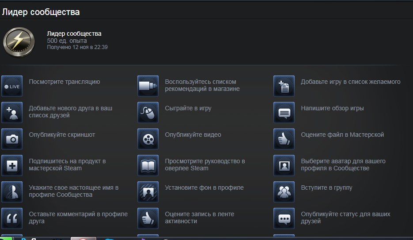Viewport: 413px width, 240px height.
Task: Click thumbs-up icon beside 'Оцените запись в ленте'
Action: click(148, 218)
